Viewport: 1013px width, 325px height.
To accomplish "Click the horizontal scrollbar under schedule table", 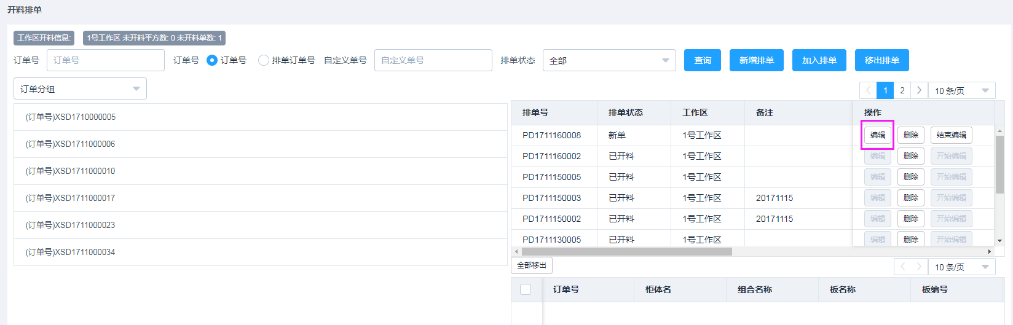I will [626, 251].
